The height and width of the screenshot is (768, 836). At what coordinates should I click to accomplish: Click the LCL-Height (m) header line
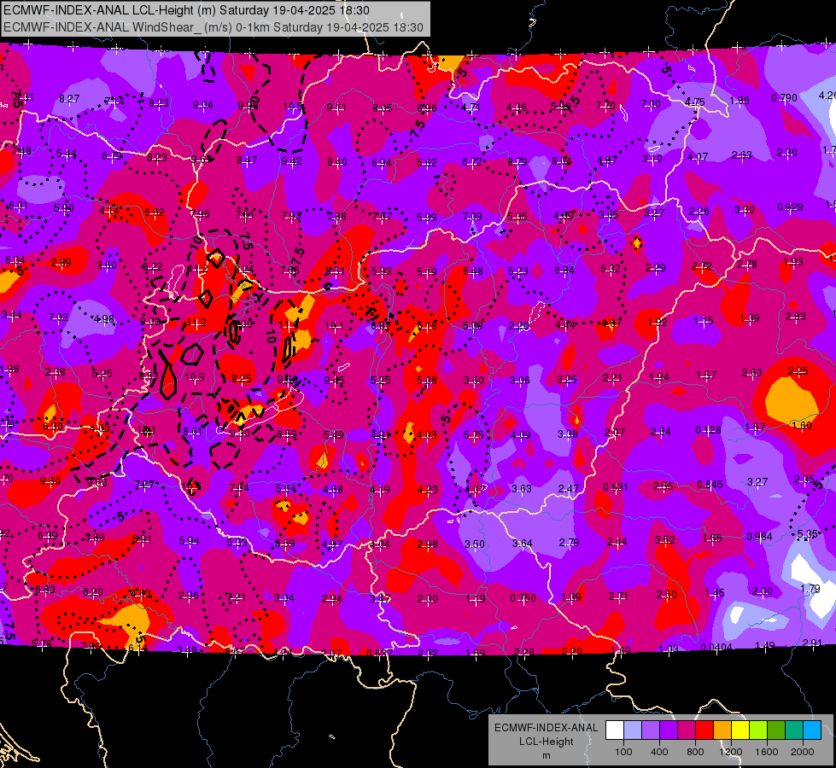(186, 10)
